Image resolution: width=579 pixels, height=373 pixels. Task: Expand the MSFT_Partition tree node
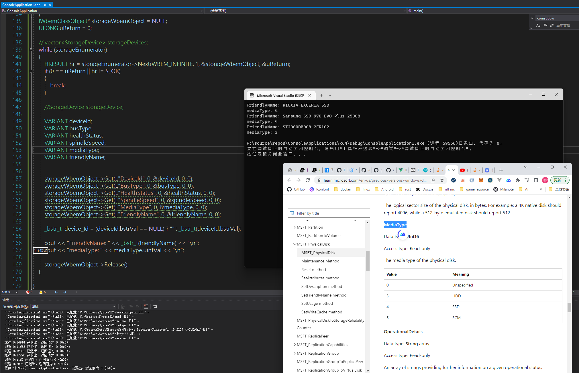point(295,227)
